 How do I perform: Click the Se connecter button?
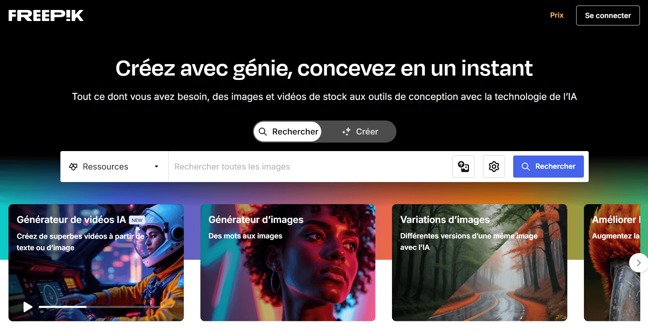(608, 15)
